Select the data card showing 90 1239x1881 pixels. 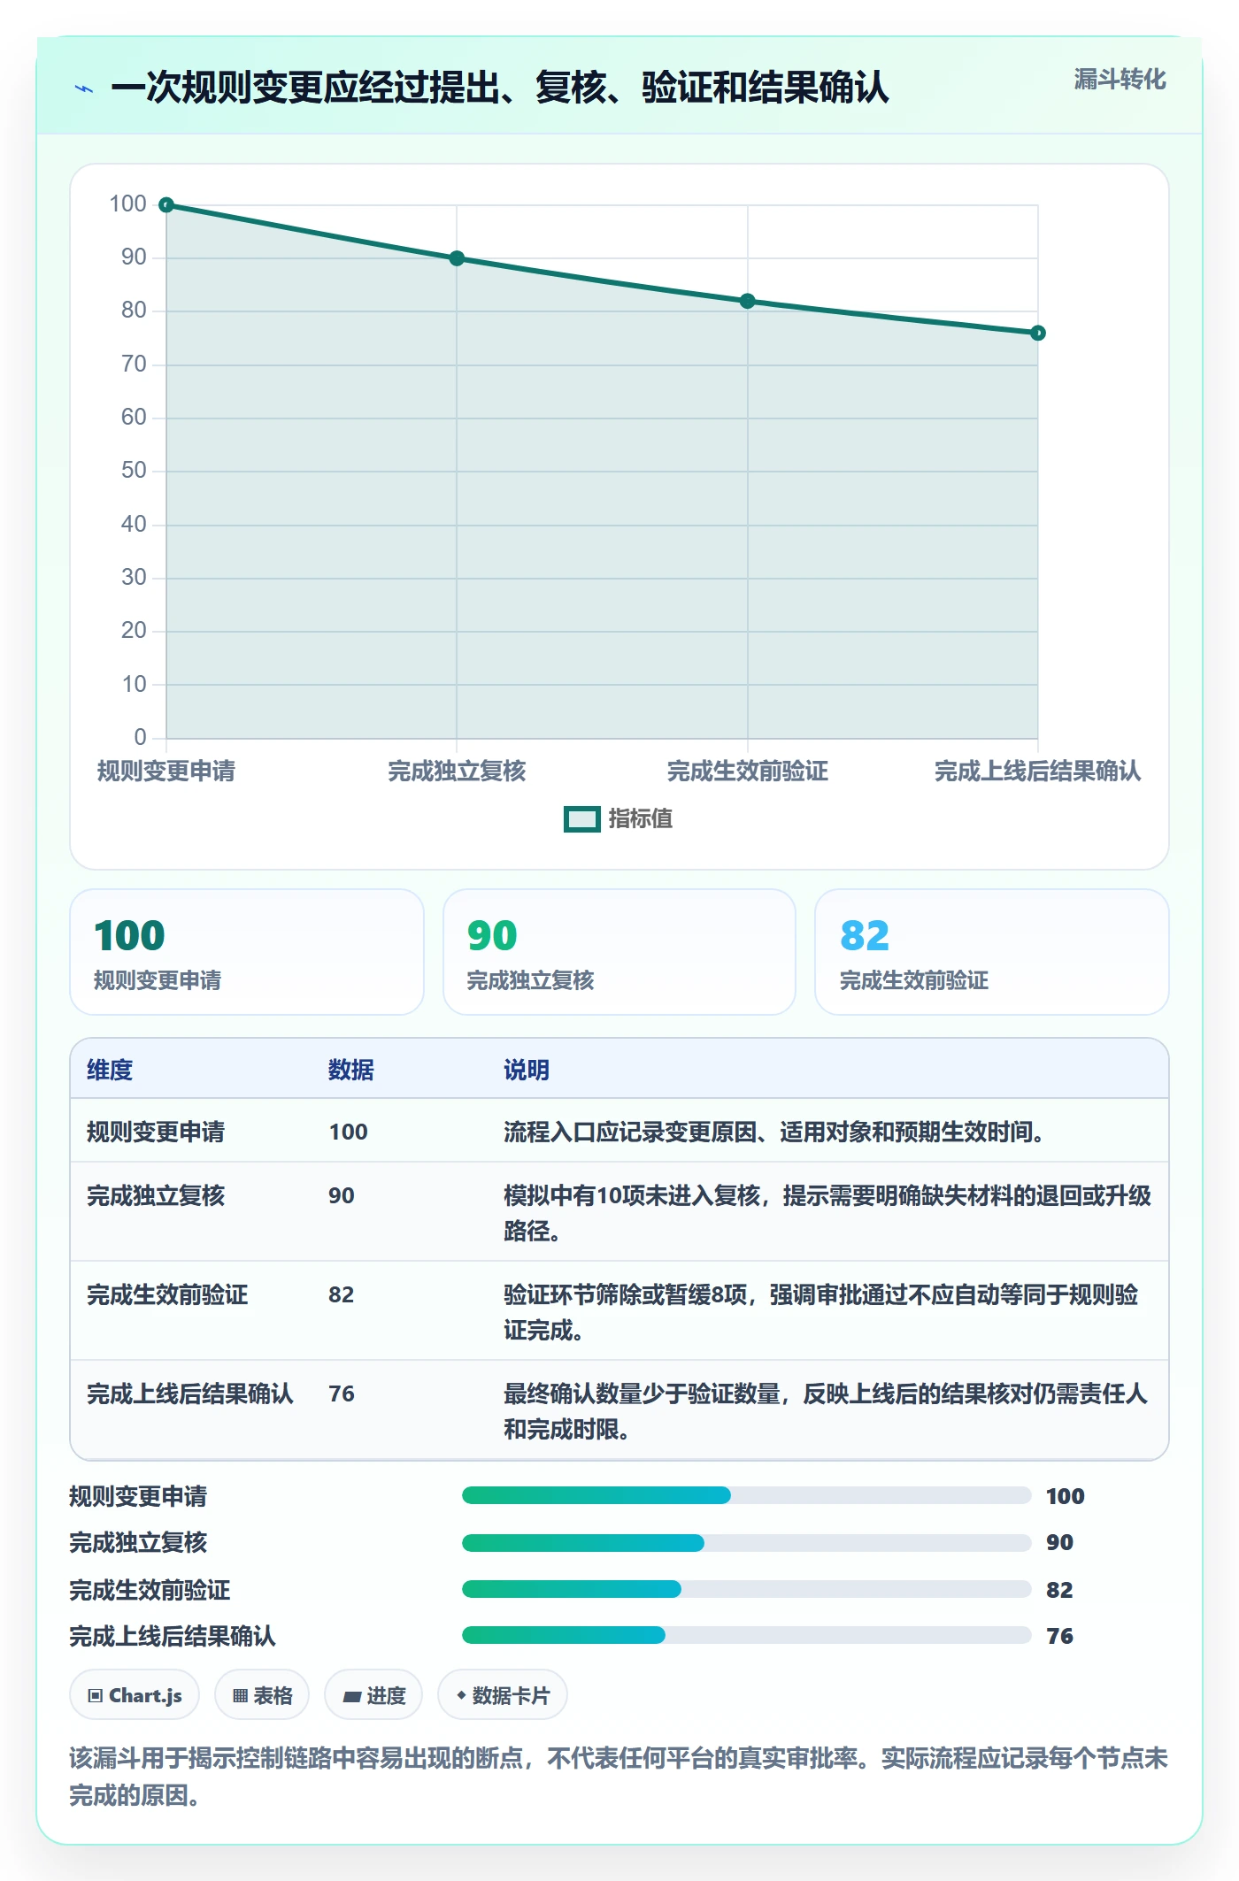click(619, 952)
